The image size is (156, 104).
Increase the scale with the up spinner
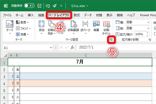click(148, 33)
